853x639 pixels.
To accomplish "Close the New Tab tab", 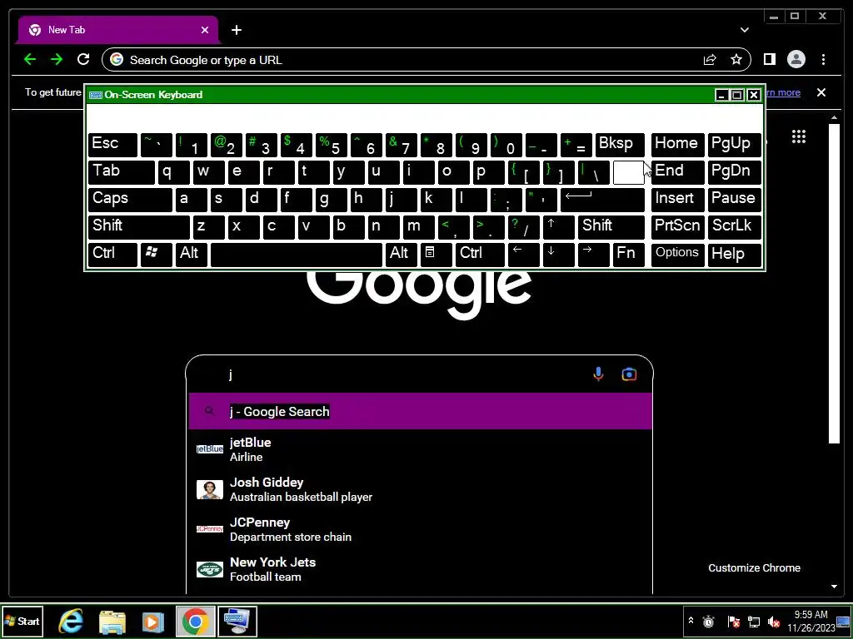I will pos(205,30).
